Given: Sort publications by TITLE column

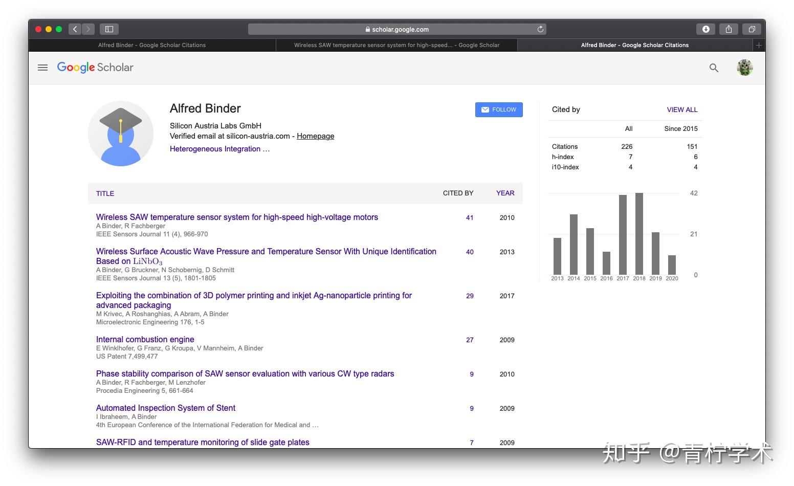Looking at the screenshot, I should (105, 193).
